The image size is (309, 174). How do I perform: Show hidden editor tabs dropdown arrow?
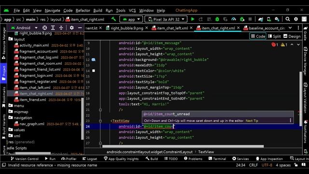tap(290, 28)
